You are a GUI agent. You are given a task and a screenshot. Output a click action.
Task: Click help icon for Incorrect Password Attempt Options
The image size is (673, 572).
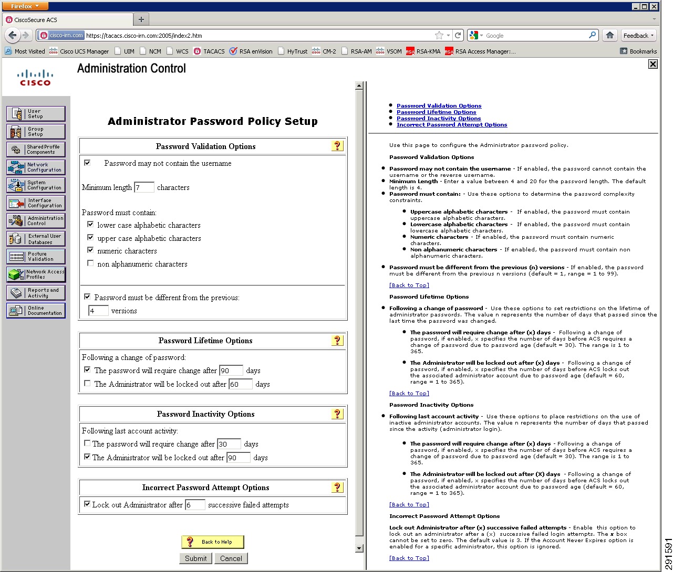click(x=337, y=487)
